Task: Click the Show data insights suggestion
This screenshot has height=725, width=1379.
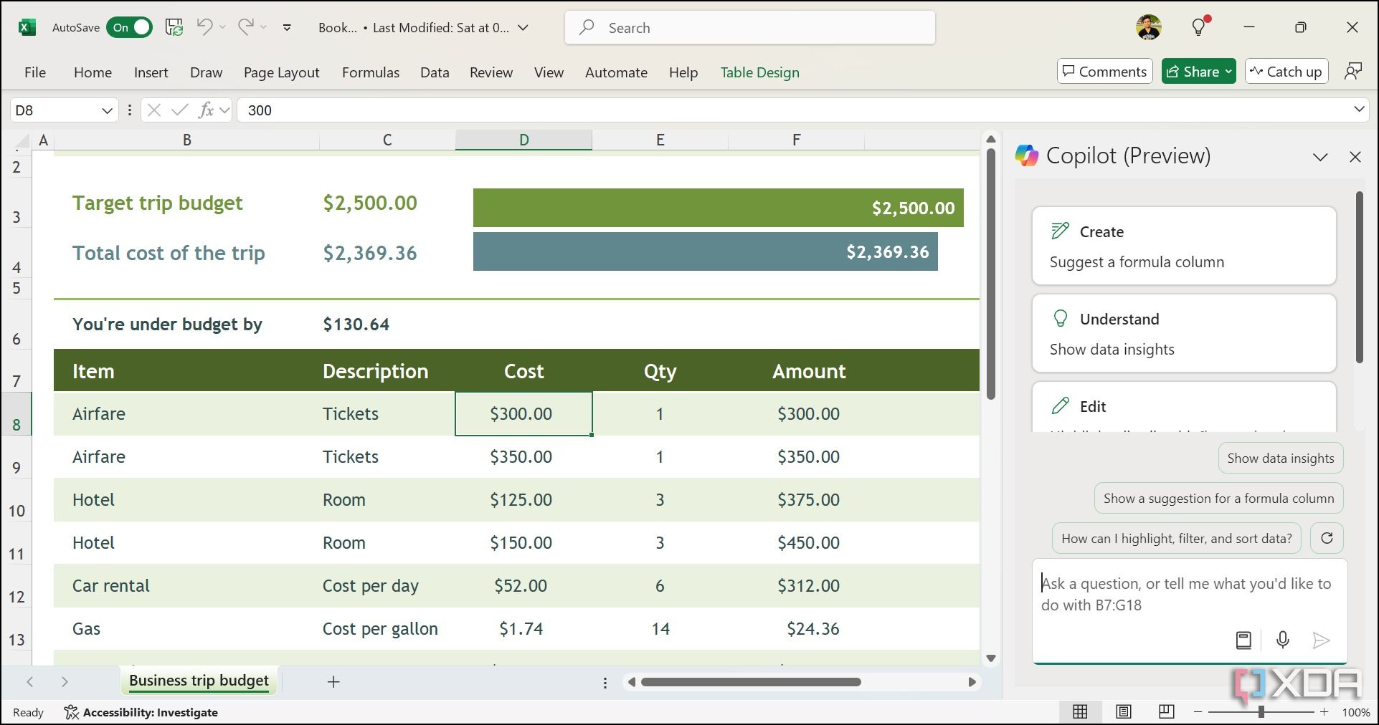Action: (1280, 458)
